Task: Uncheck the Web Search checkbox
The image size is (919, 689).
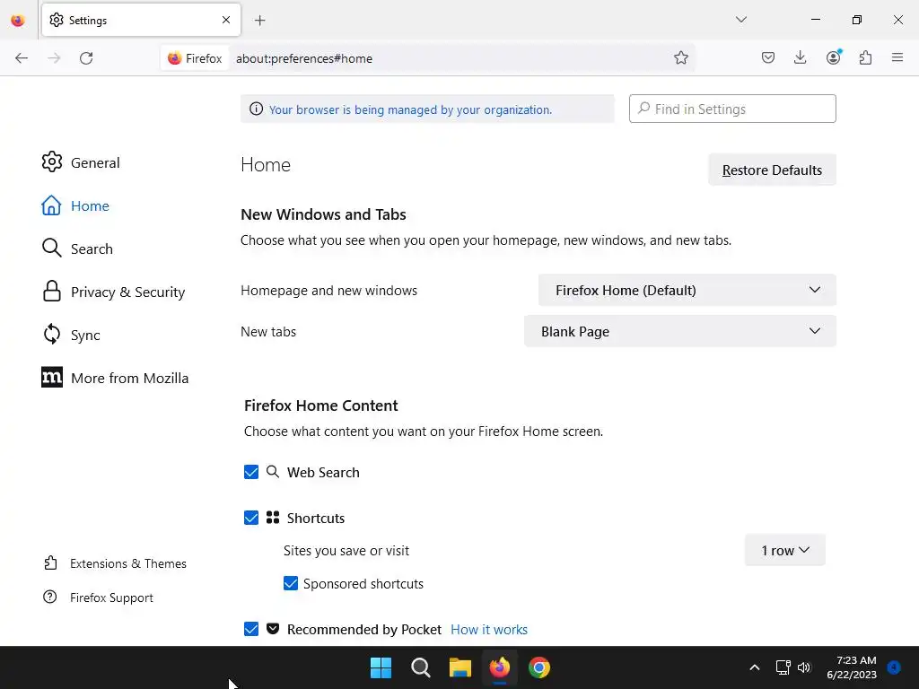Action: [251, 472]
